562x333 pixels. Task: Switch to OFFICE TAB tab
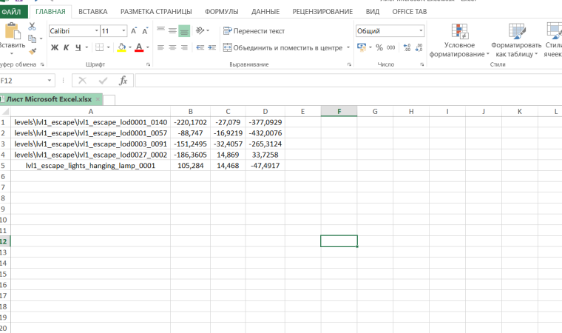click(410, 12)
